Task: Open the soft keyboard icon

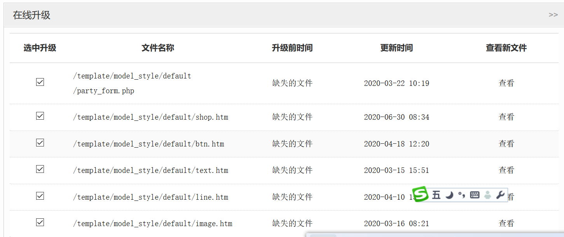Action: click(x=475, y=195)
